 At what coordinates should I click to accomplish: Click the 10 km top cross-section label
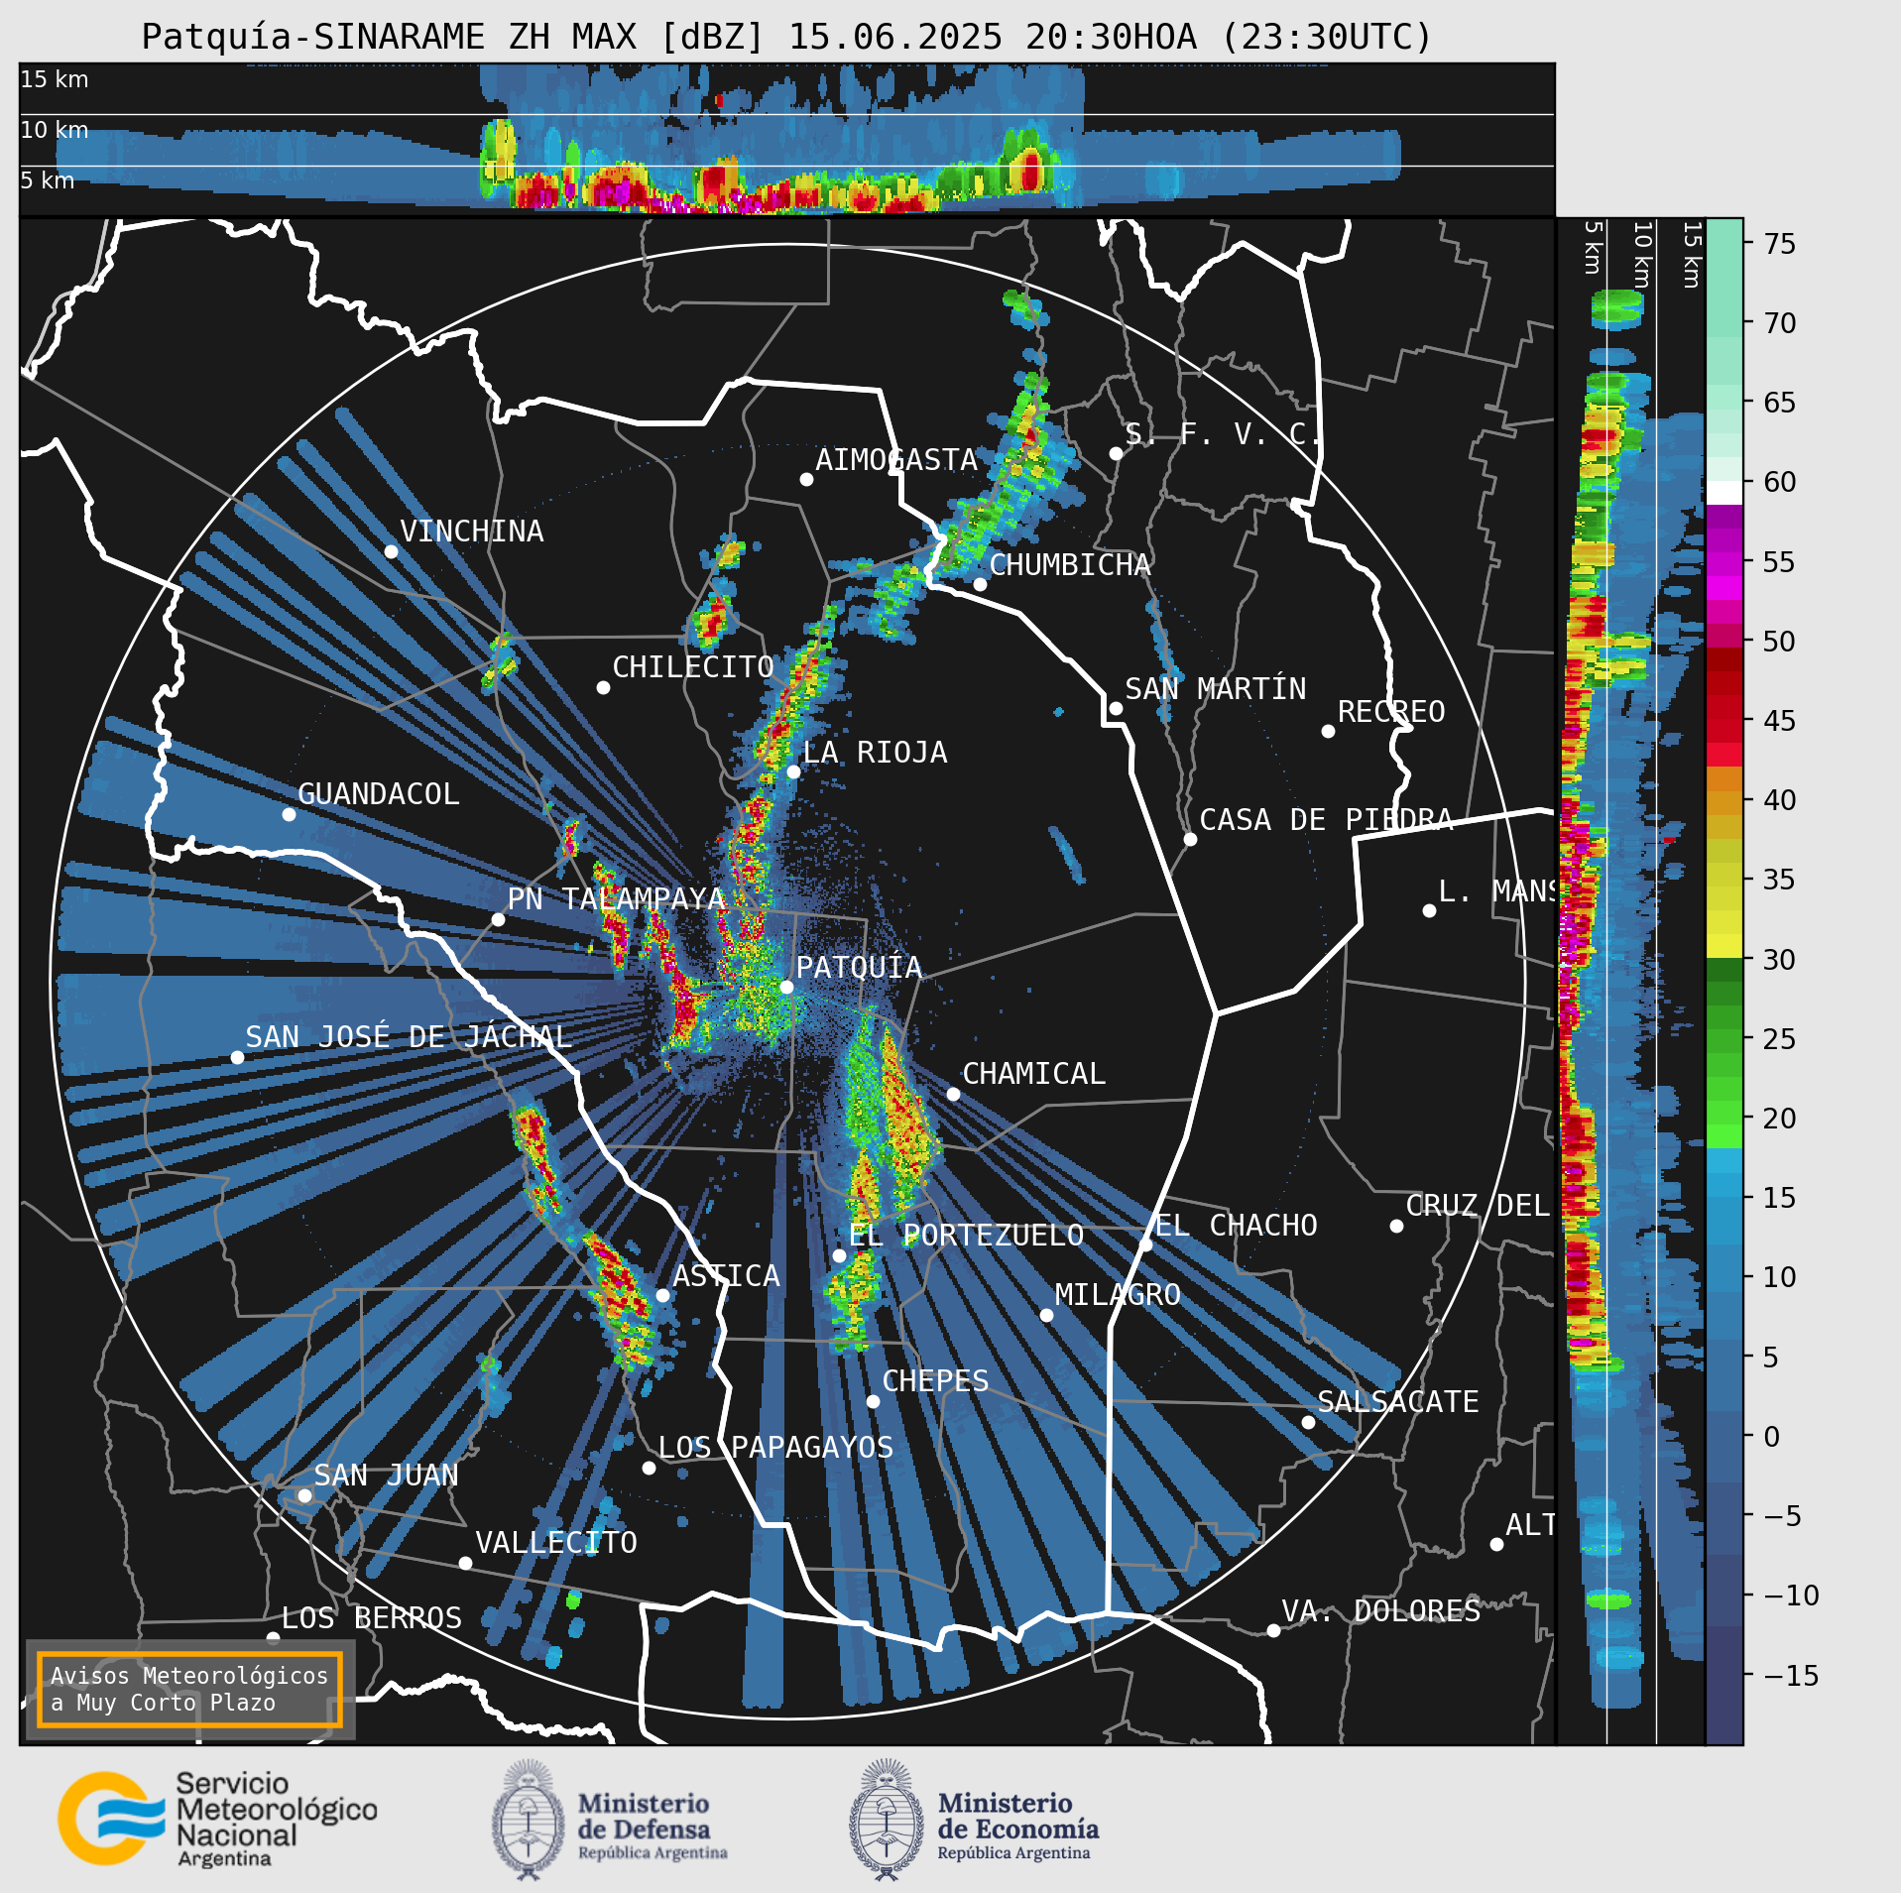click(x=55, y=130)
